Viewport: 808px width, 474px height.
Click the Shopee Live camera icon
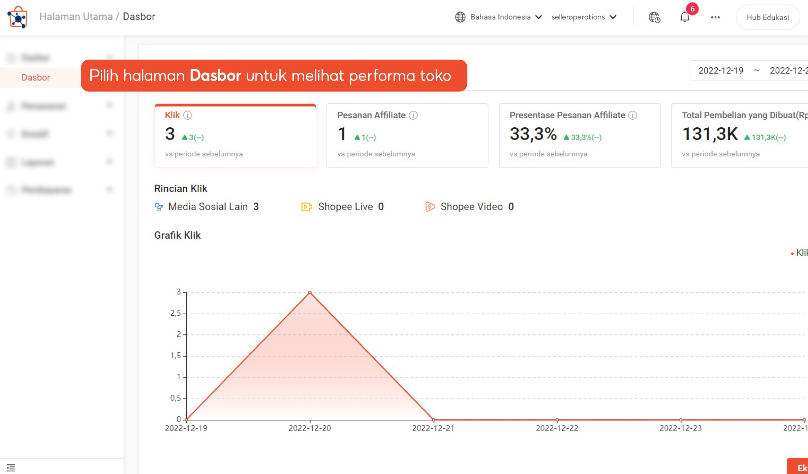(307, 207)
